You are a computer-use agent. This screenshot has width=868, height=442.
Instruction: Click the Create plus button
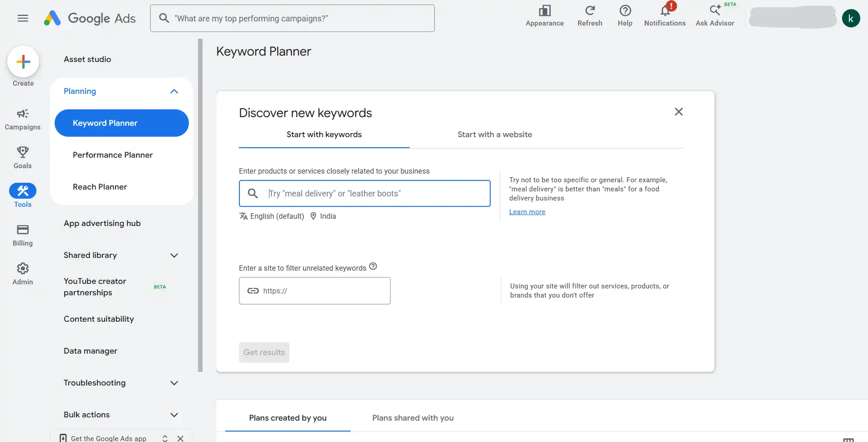click(23, 62)
